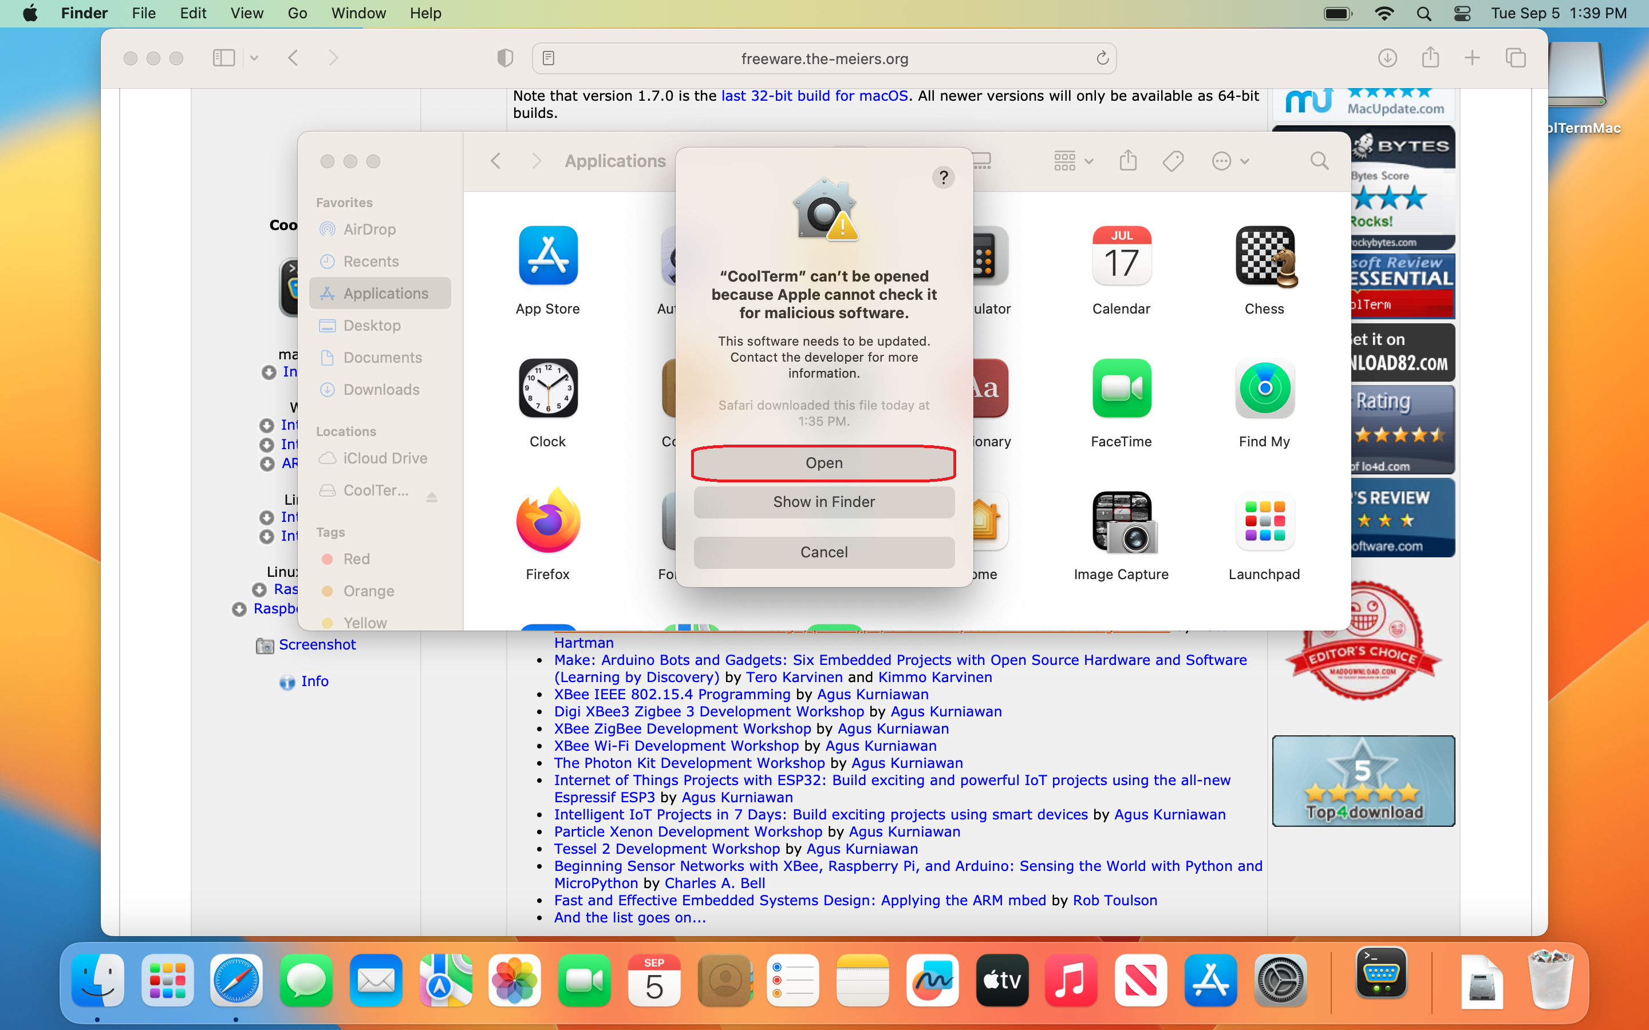Screen dimensions: 1649x1030
Task: Expand Safari tab group chevron
Action: [x=254, y=58]
